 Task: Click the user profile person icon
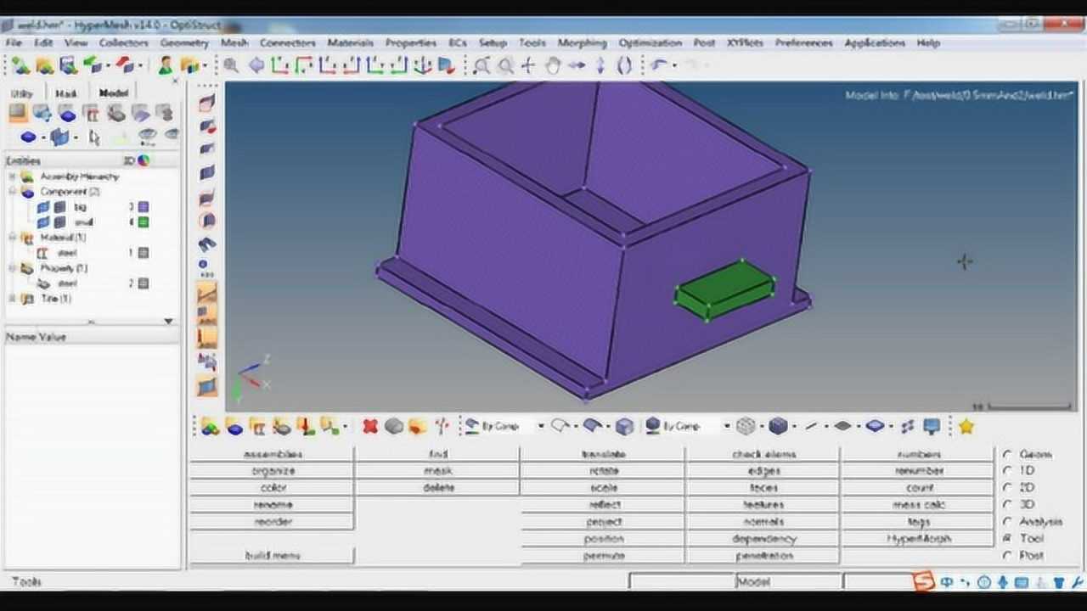pyautogui.click(x=166, y=65)
